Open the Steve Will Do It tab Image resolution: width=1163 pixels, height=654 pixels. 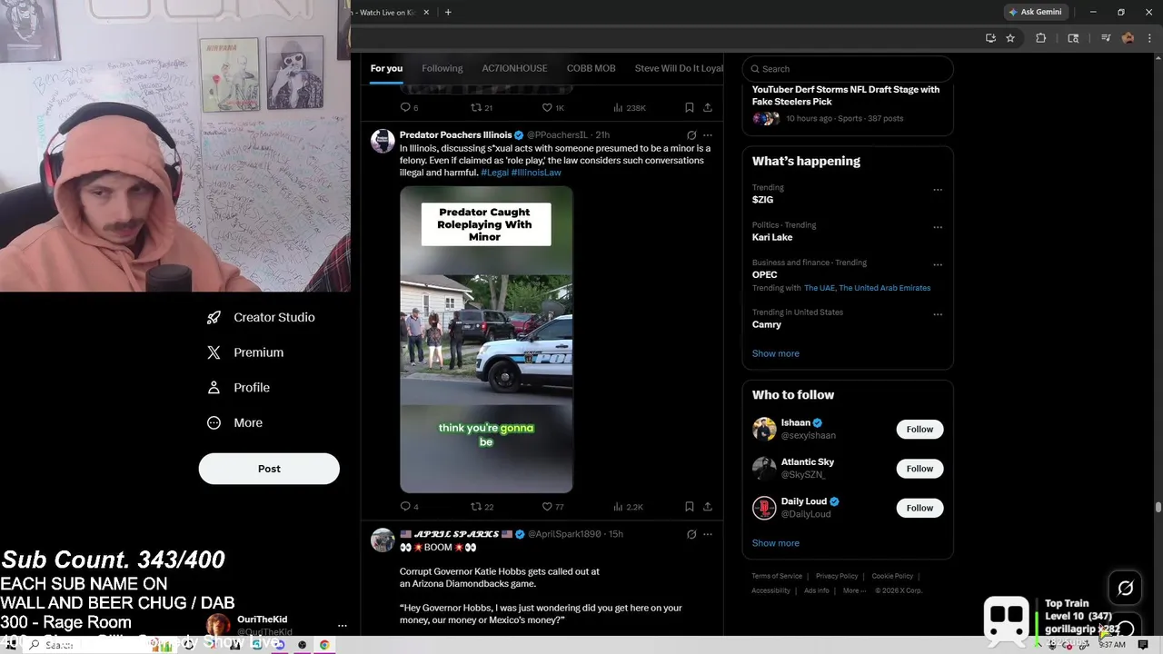pyautogui.click(x=679, y=68)
